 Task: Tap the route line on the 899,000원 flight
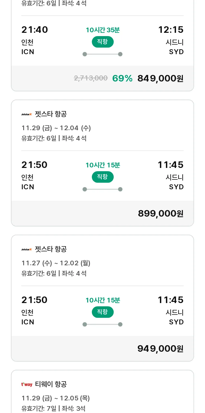click(x=102, y=189)
